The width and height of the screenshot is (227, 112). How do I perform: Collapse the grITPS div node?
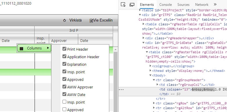pyautogui.click(x=140, y=15)
